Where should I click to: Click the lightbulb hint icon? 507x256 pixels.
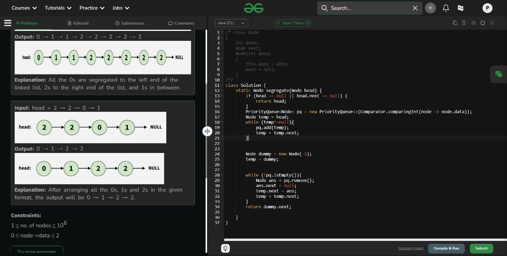(x=226, y=248)
